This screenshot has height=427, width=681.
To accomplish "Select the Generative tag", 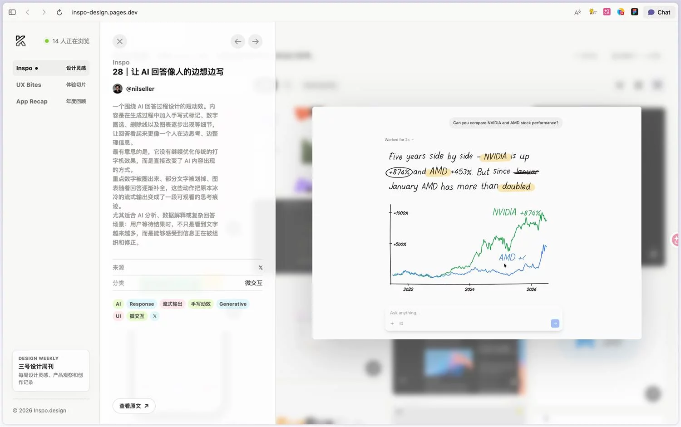I will (x=233, y=304).
